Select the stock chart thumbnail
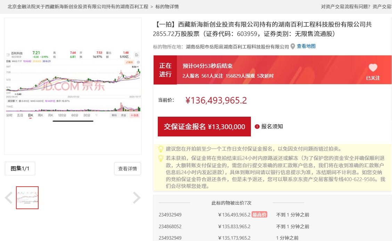Viewport: 392px width, 241px height. [27, 198]
